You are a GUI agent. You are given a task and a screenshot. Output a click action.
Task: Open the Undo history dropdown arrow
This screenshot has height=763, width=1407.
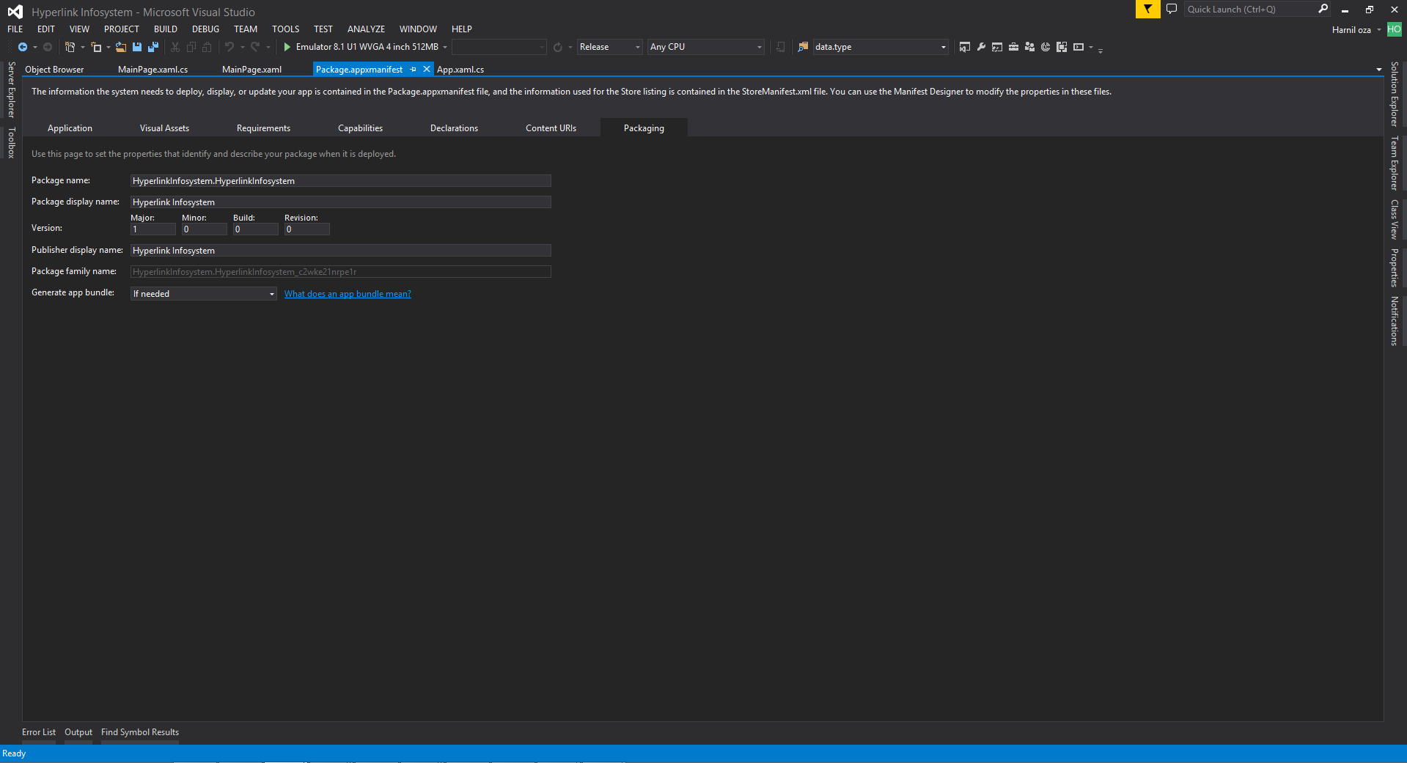243,47
